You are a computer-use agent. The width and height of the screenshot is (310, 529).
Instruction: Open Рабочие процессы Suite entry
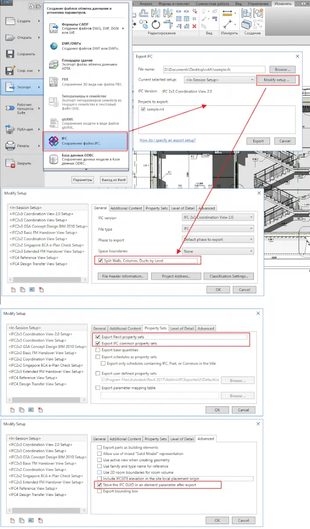(x=22, y=108)
